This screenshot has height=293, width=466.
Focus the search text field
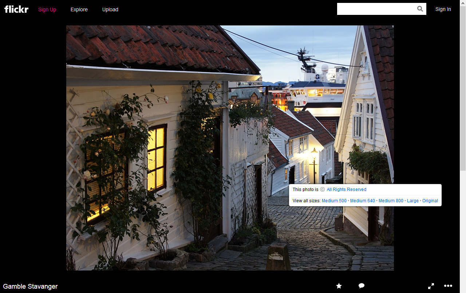pyautogui.click(x=376, y=9)
